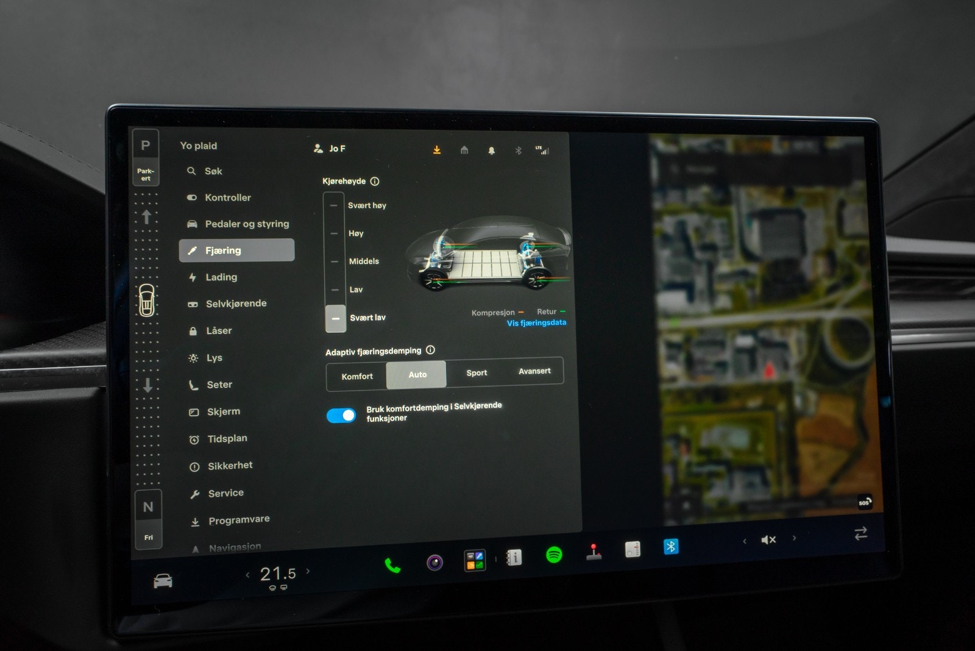Click the warning icon beside Sikkerhet
The height and width of the screenshot is (651, 975).
tap(194, 467)
